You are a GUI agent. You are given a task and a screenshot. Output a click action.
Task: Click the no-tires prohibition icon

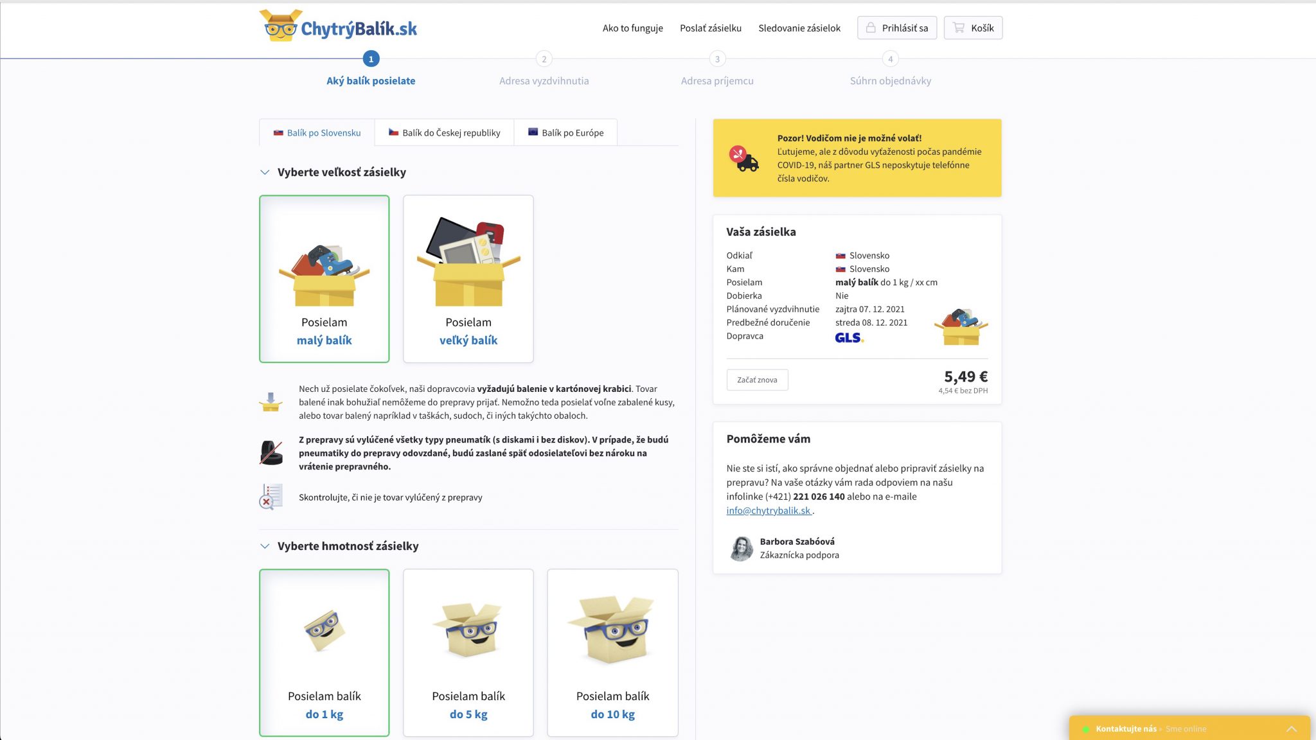[271, 453]
